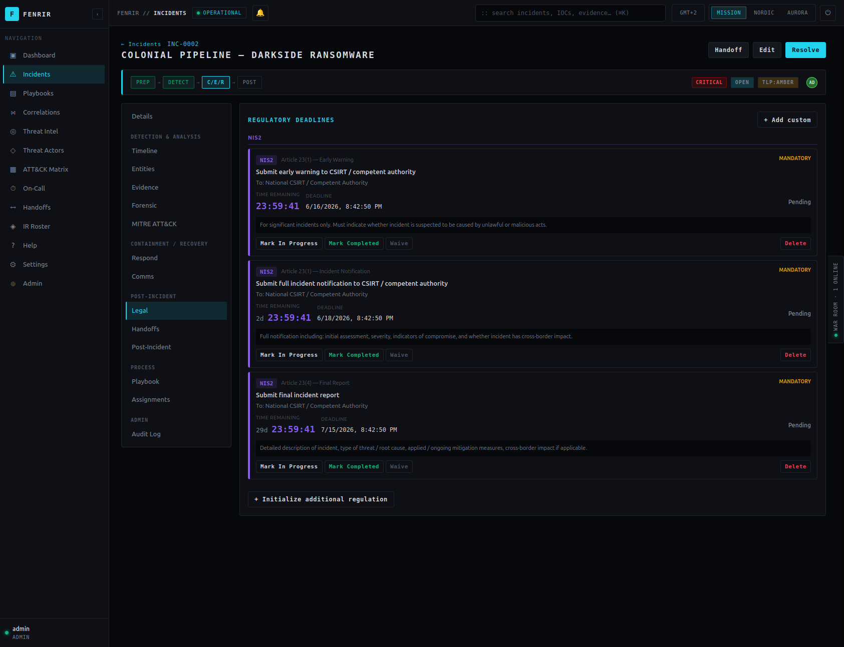This screenshot has width=844, height=647.
Task: Mark early warning deadline Completed
Action: (354, 244)
